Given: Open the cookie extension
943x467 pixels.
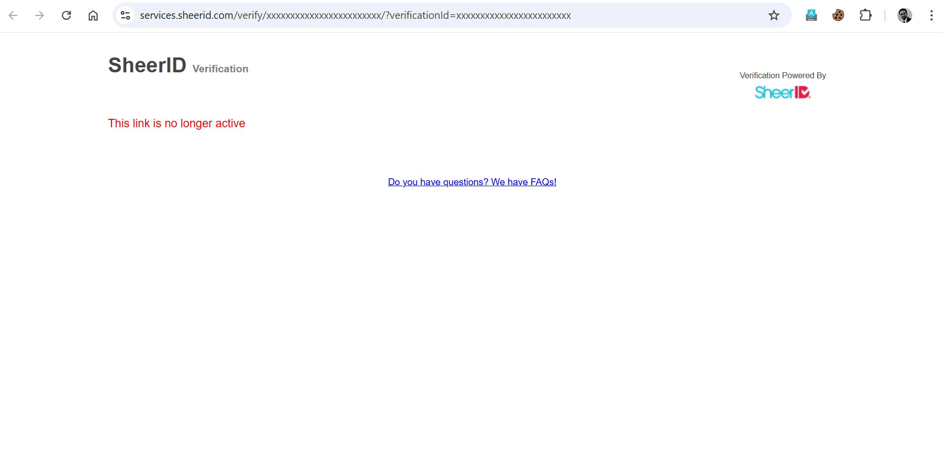Looking at the screenshot, I should pos(838,15).
